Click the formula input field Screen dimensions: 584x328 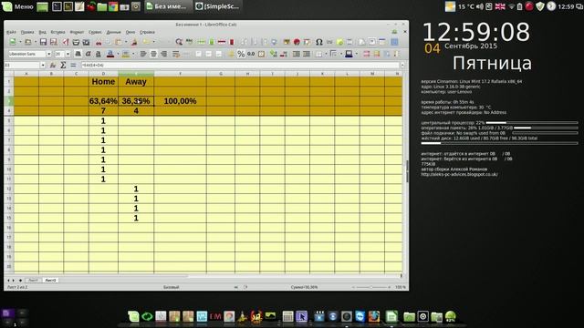point(240,65)
